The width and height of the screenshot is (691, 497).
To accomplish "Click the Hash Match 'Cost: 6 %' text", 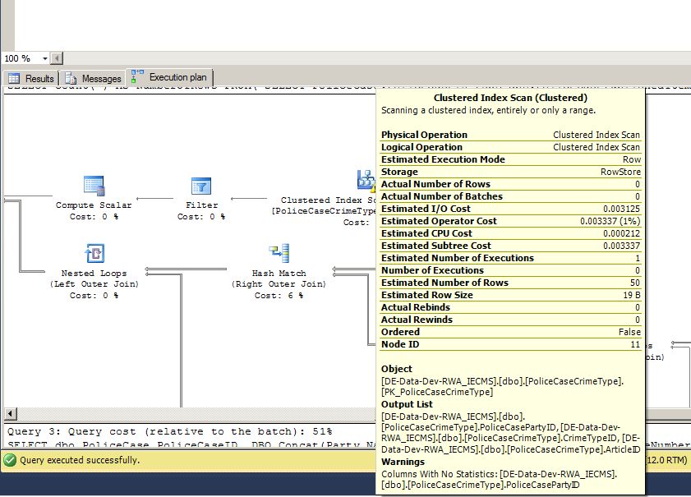I will 279,295.
